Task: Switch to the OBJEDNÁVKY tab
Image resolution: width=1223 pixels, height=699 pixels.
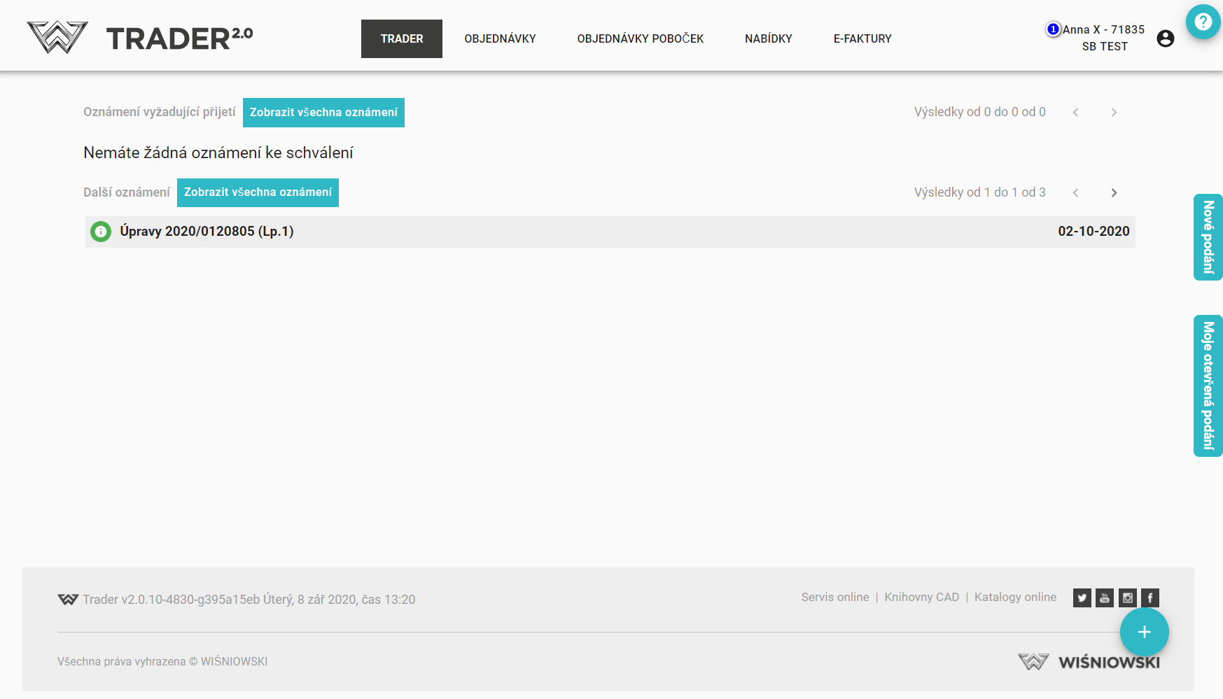Action: pyautogui.click(x=500, y=39)
